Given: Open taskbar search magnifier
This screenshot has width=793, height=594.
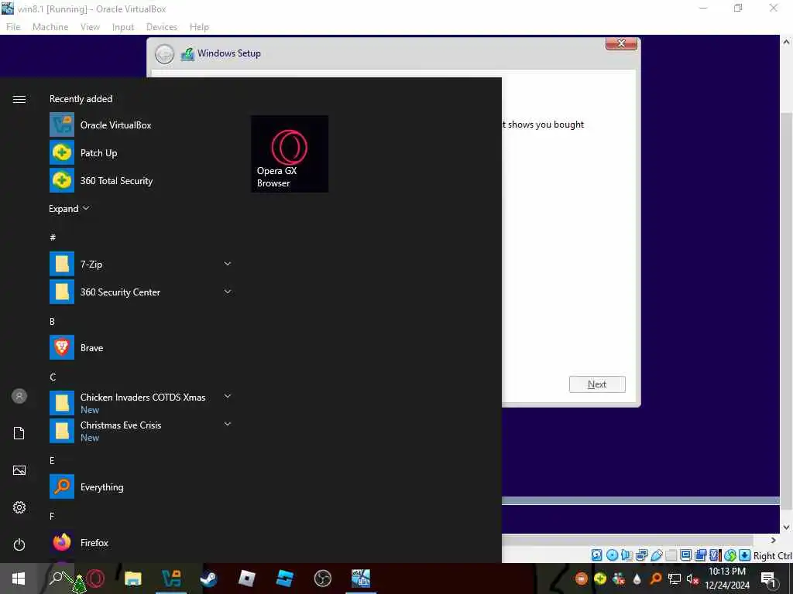Looking at the screenshot, I should (56, 577).
